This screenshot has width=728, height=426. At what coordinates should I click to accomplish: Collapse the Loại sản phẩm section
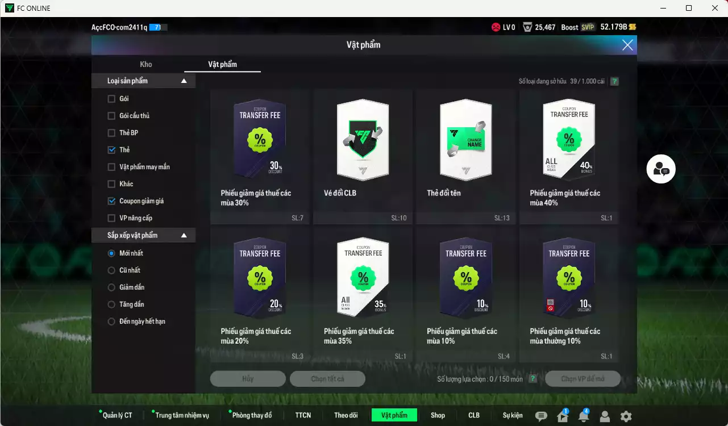(184, 81)
